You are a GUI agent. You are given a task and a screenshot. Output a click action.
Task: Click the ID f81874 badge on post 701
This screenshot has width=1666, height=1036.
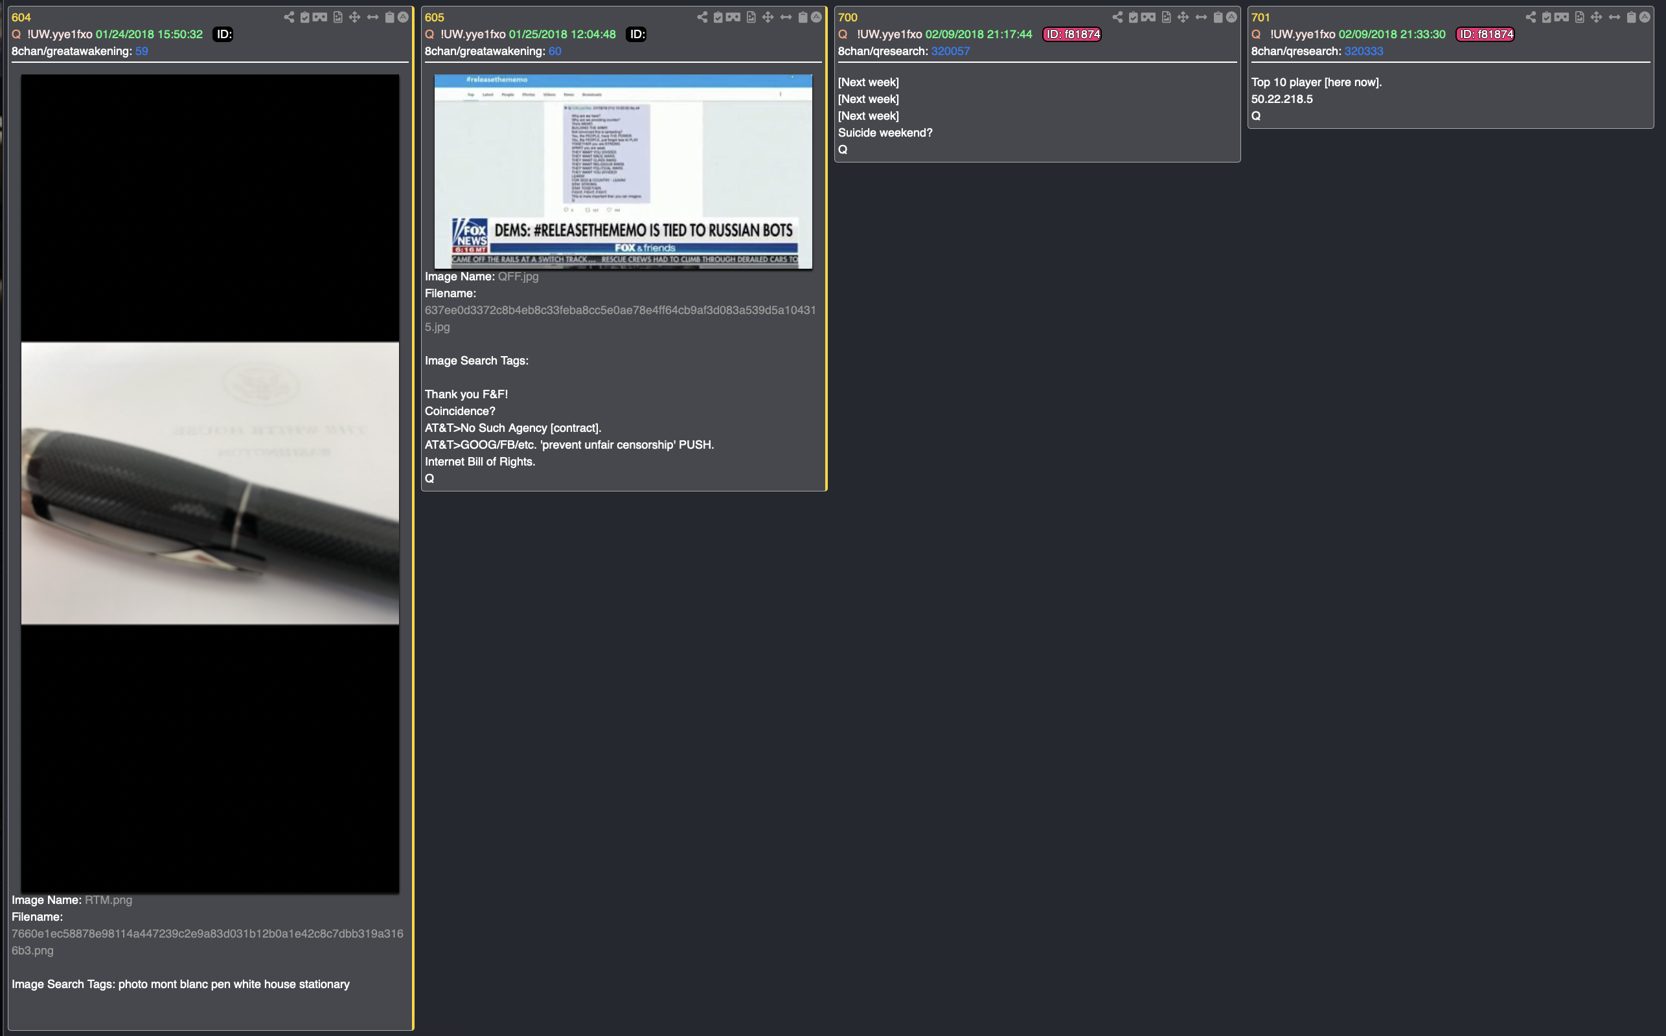point(1485,34)
